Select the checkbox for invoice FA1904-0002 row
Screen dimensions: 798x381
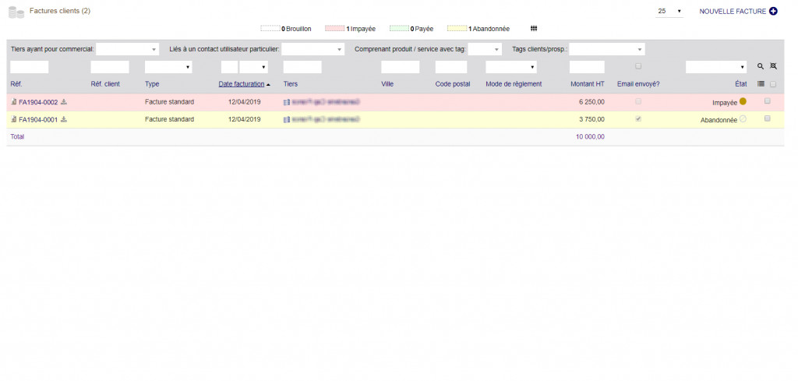768,101
